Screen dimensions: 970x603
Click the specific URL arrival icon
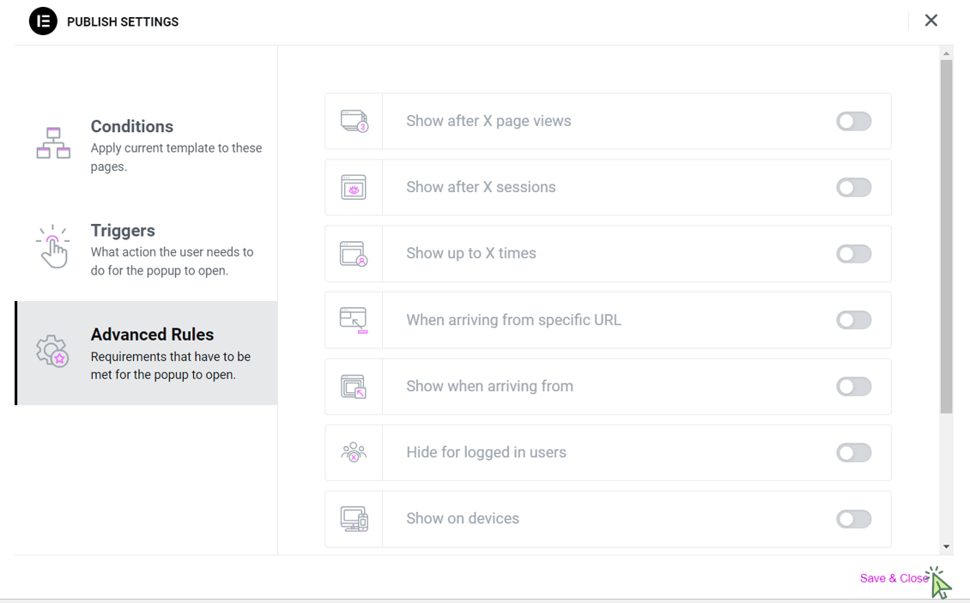point(354,320)
